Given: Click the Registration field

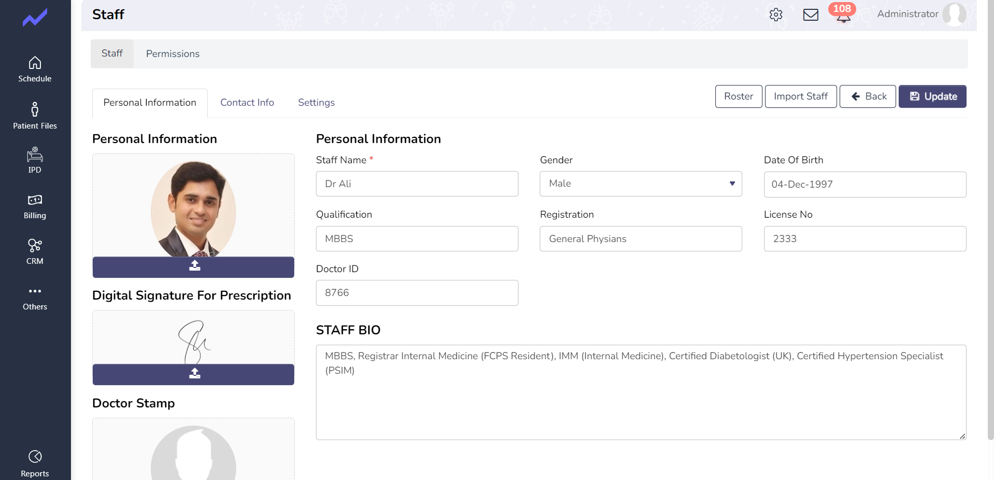Looking at the screenshot, I should point(641,238).
